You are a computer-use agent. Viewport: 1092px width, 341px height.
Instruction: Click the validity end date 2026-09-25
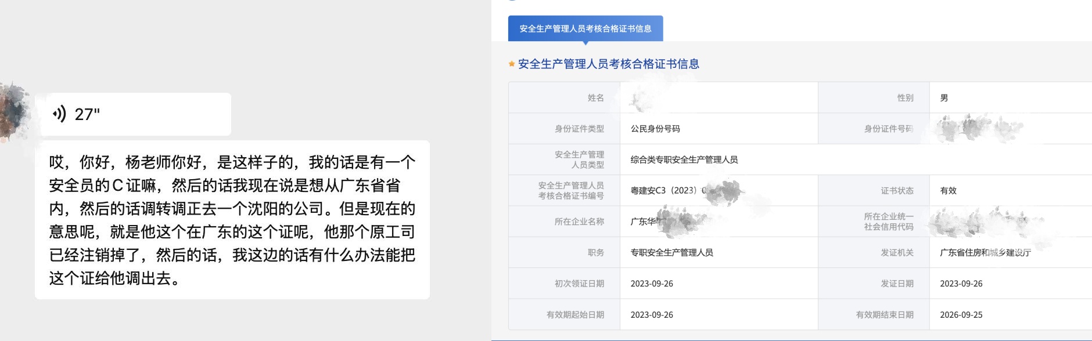[961, 315]
